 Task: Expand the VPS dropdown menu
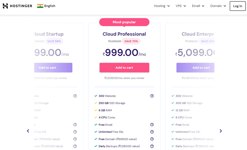click(181, 6)
